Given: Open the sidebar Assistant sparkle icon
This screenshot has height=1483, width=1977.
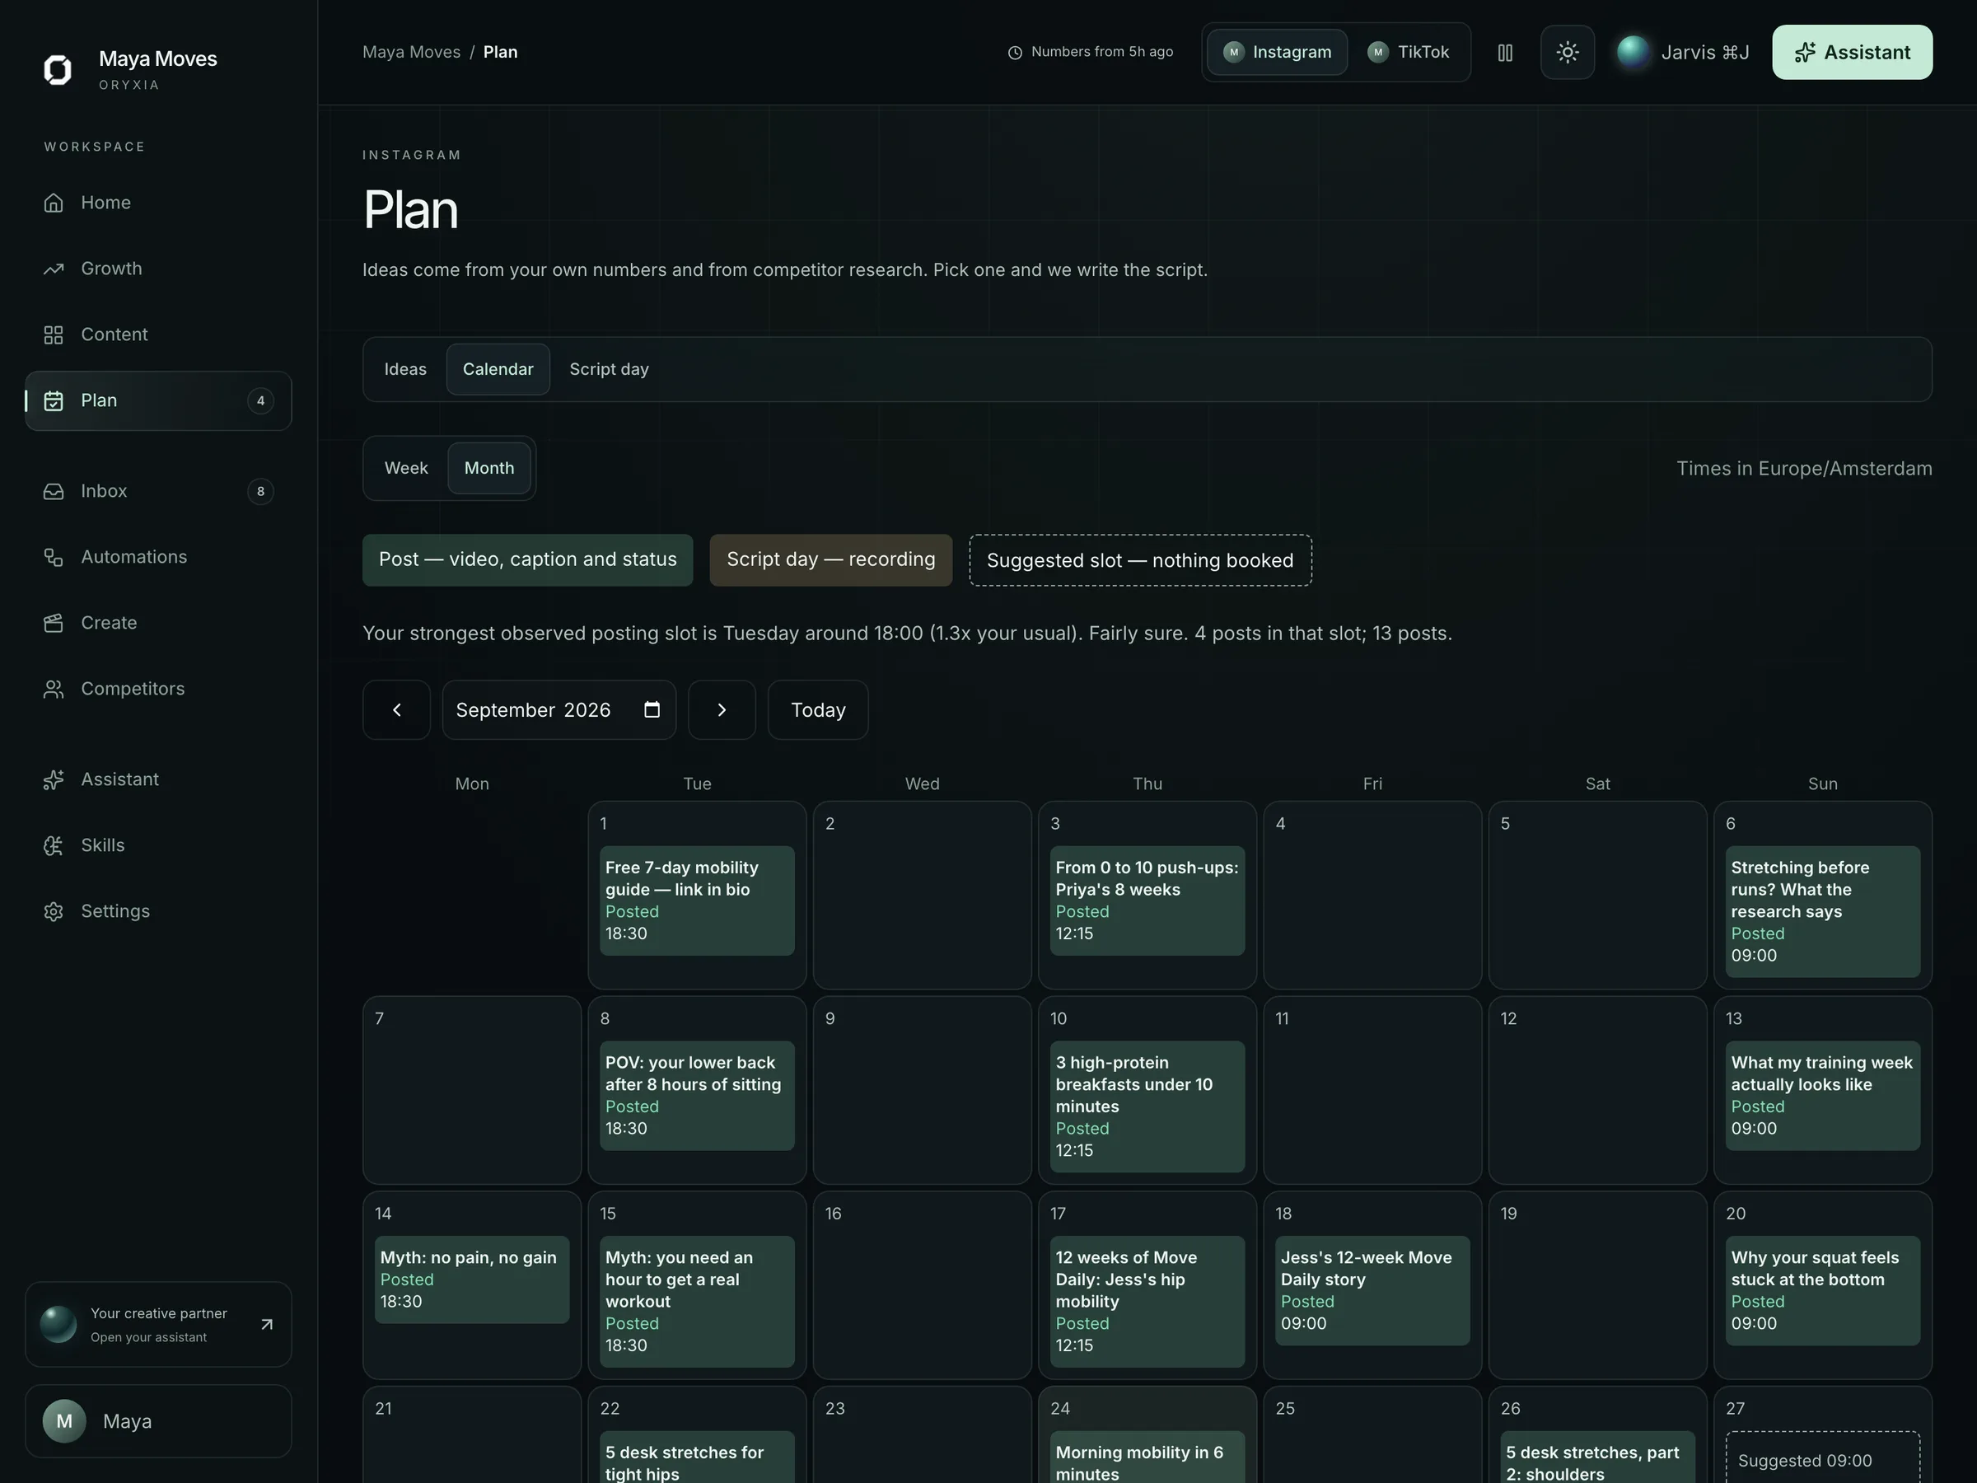Looking at the screenshot, I should [x=54, y=779].
